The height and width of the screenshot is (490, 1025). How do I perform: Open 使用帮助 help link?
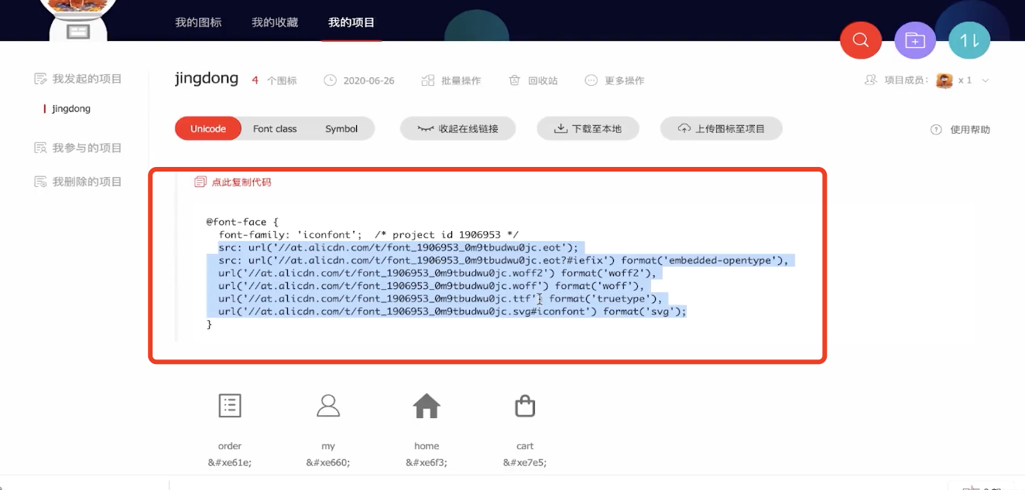(970, 130)
